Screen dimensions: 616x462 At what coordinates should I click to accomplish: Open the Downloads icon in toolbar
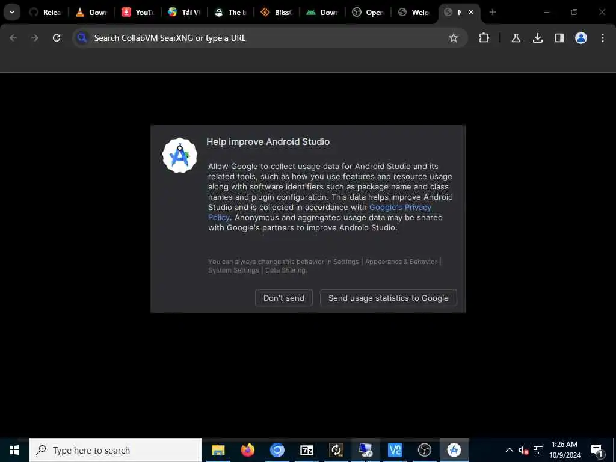pos(537,38)
